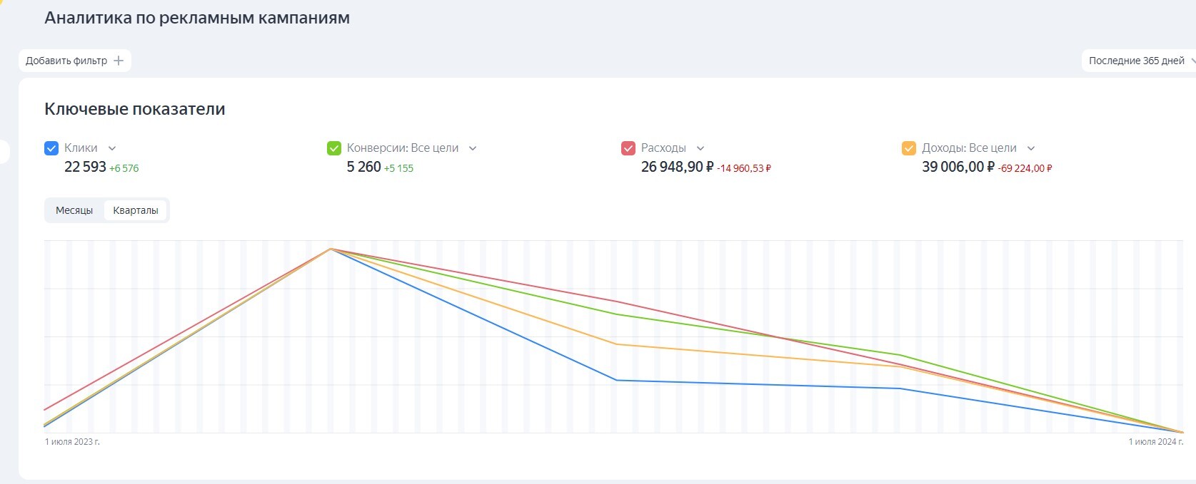Click the 1 июля 2024 г. axis label
The height and width of the screenshot is (484, 1196).
tap(1155, 442)
